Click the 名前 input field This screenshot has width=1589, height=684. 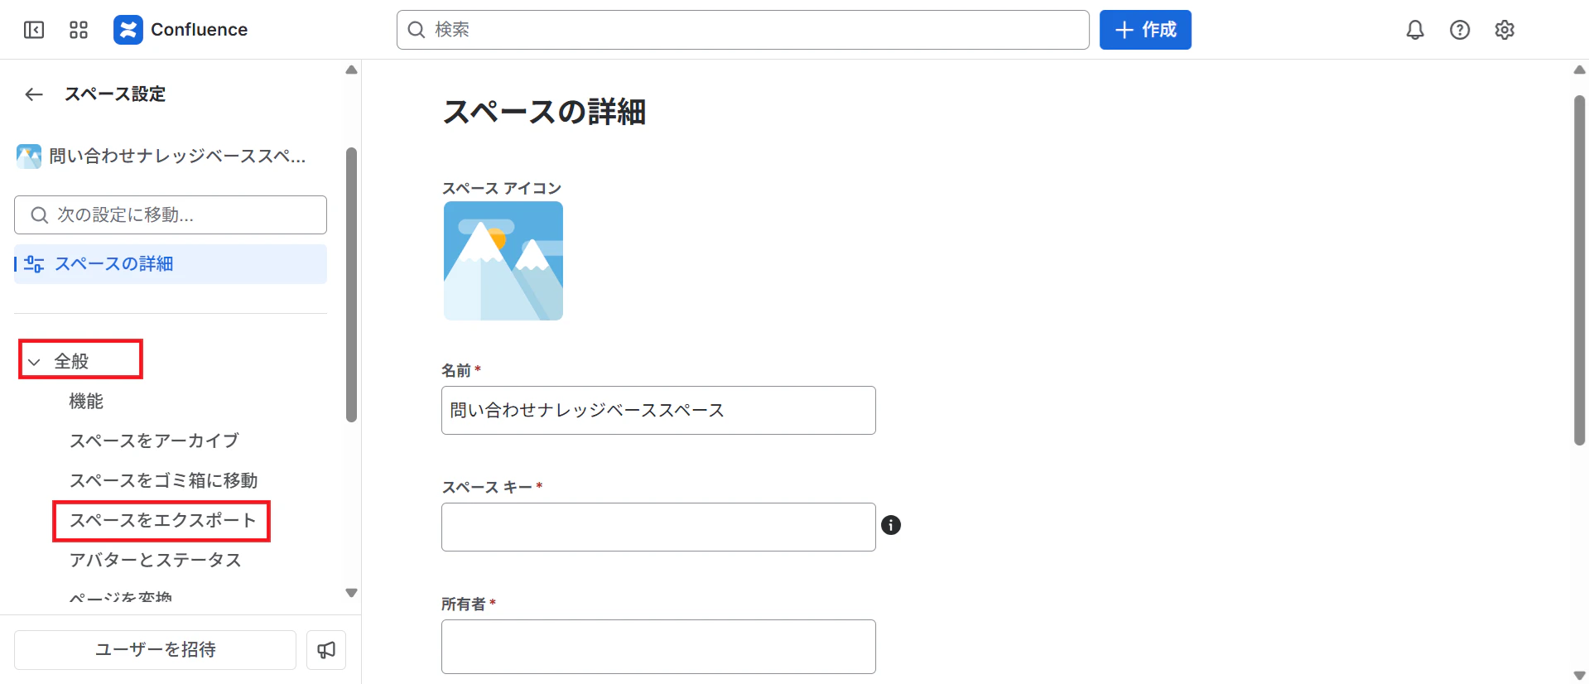pyautogui.click(x=658, y=411)
